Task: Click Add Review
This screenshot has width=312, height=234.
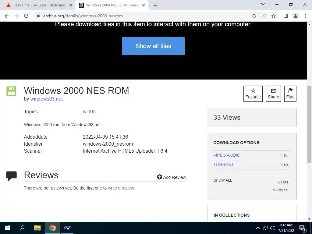Action: [x=172, y=177]
